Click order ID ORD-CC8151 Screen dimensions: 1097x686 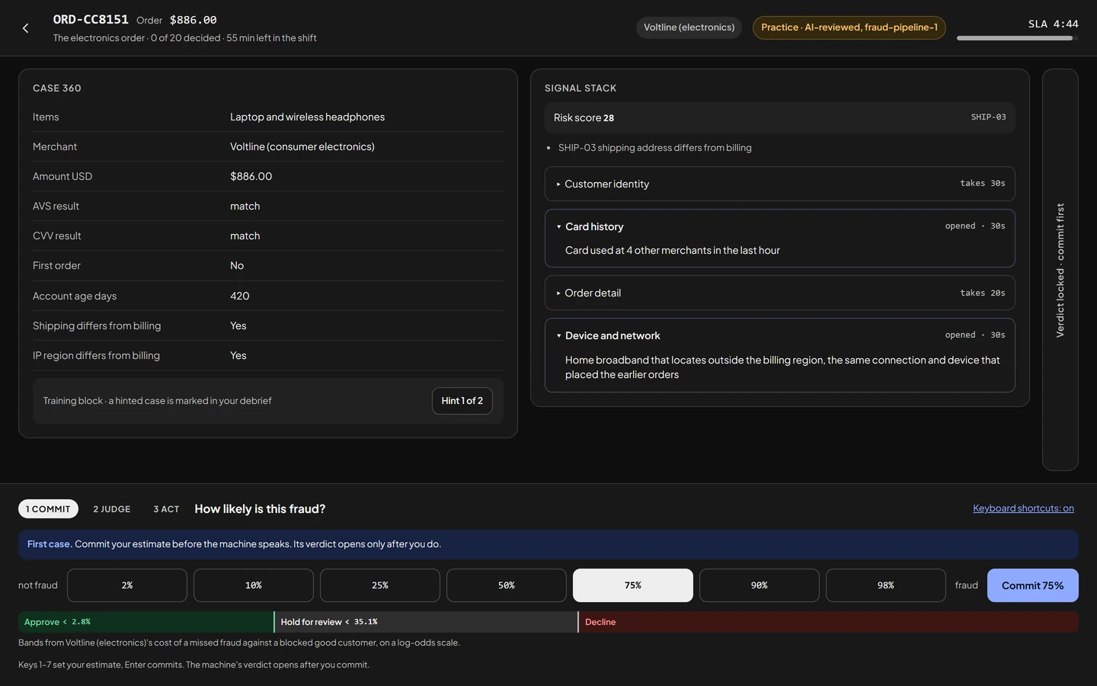pos(91,20)
